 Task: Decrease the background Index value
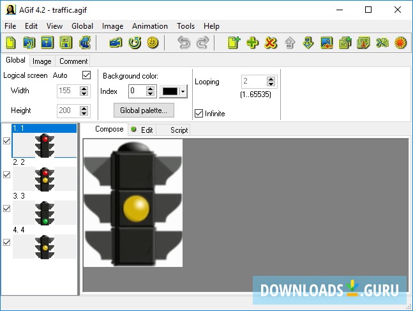coord(151,94)
